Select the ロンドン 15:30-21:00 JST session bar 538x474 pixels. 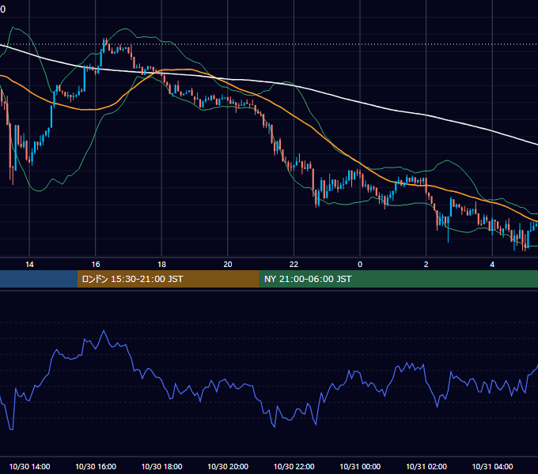click(168, 279)
